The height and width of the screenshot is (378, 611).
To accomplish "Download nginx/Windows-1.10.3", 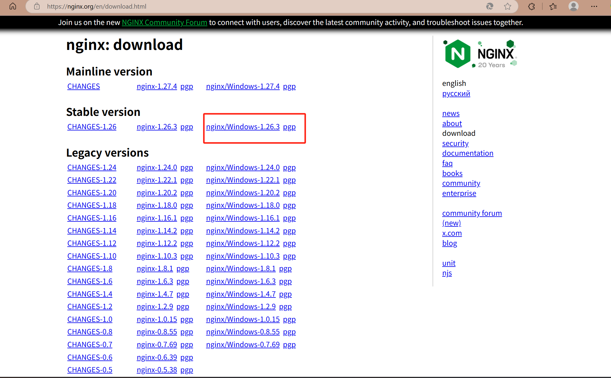I will (x=243, y=256).
